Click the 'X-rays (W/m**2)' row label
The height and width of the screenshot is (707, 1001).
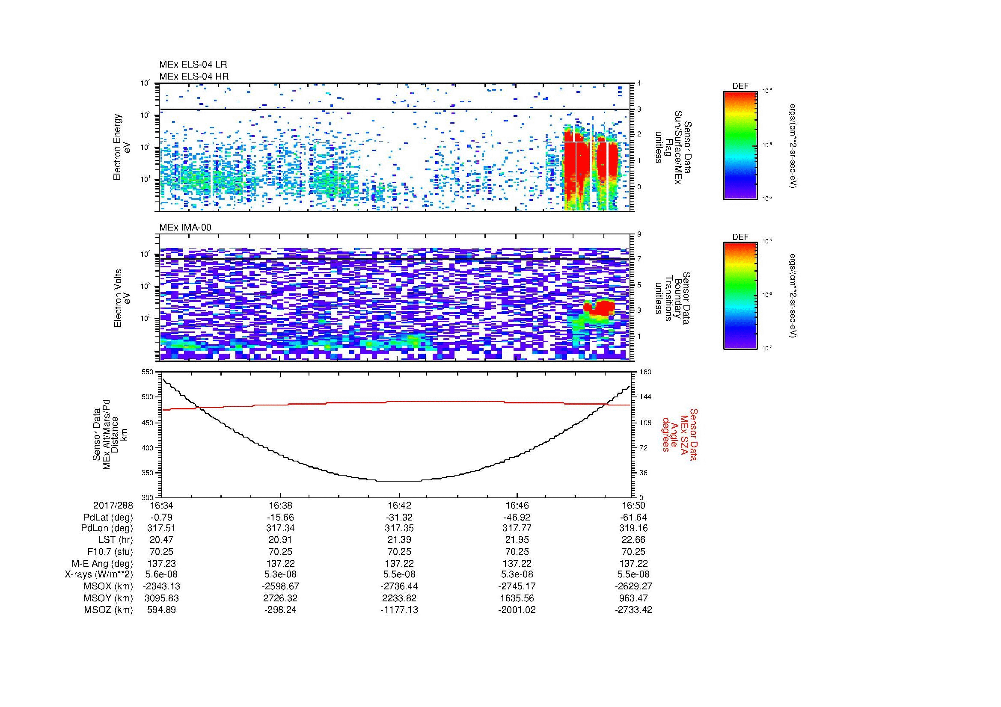(x=99, y=574)
